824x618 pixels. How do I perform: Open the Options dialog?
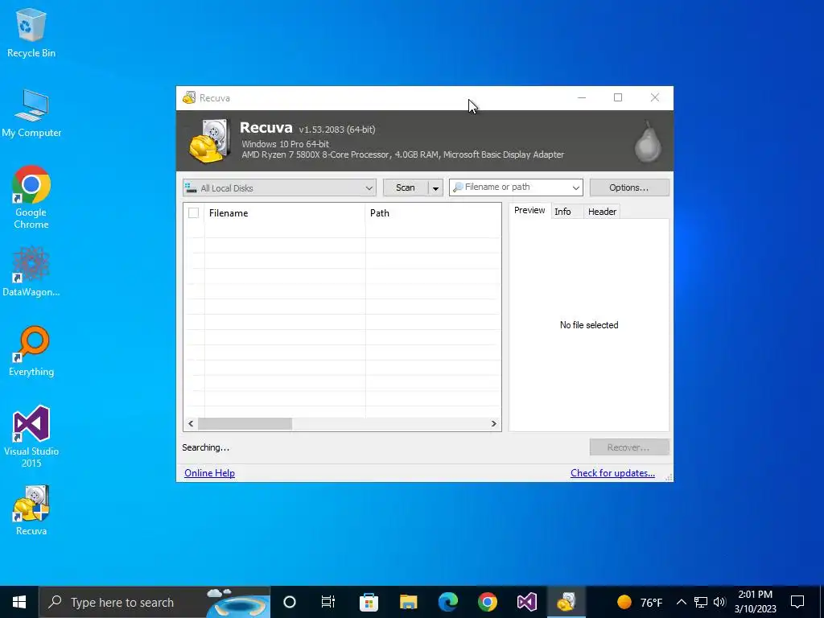click(x=629, y=187)
